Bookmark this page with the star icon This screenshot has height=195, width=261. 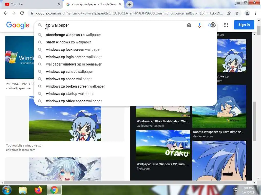click(x=237, y=13)
